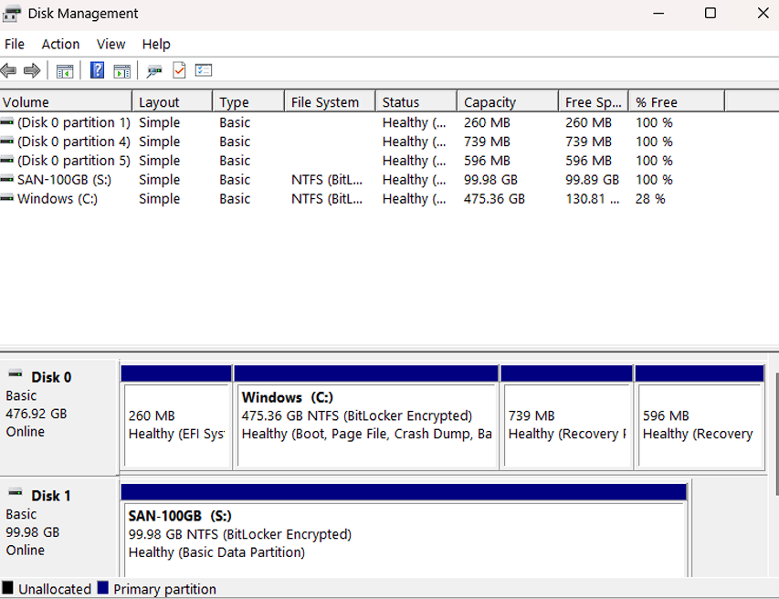
Task: Sort volumes by the Capacity column header
Action: coord(490,100)
